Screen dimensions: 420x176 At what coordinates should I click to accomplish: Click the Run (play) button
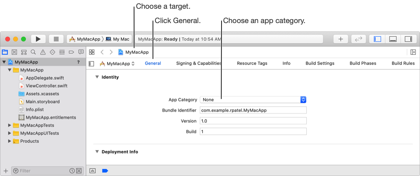click(38, 39)
